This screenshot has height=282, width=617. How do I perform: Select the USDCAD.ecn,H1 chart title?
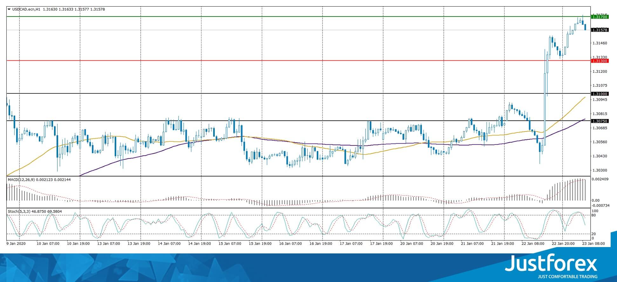pyautogui.click(x=26, y=9)
